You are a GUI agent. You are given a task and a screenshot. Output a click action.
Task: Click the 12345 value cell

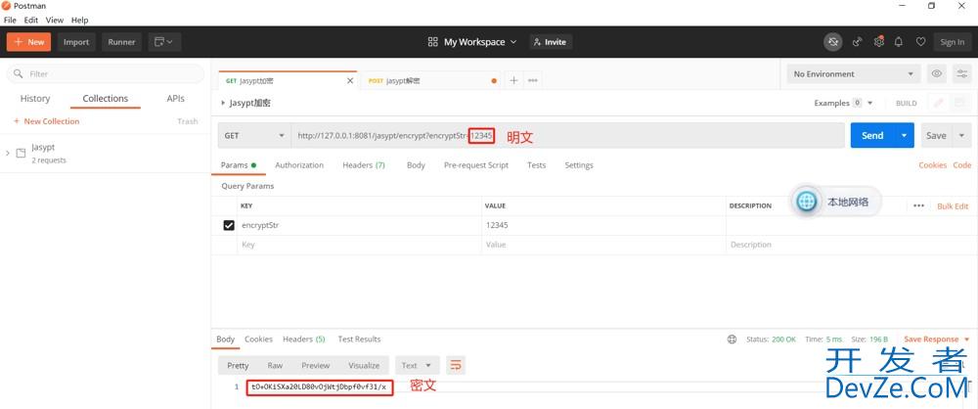(x=603, y=225)
